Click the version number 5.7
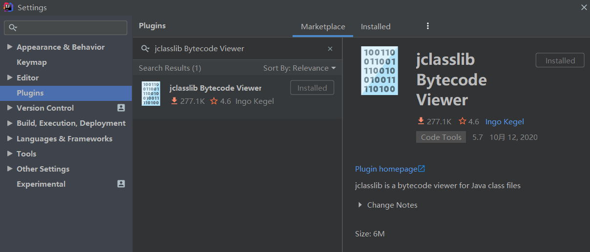The image size is (590, 252). point(477,137)
